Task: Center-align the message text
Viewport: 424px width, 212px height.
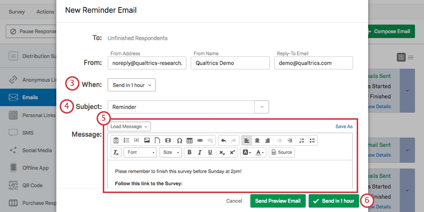Action: tap(257, 140)
